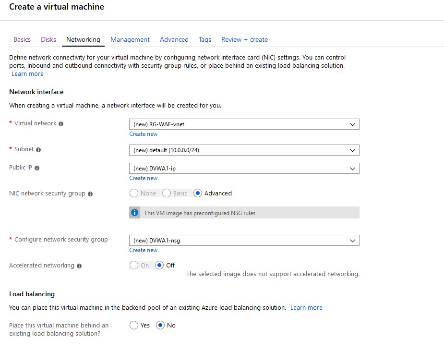The width and height of the screenshot is (444, 351).
Task: Open the Disks tab
Action: click(x=48, y=40)
